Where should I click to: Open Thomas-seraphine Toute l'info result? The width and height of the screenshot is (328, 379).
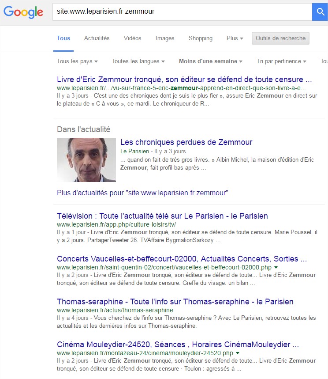pyautogui.click(x=175, y=302)
